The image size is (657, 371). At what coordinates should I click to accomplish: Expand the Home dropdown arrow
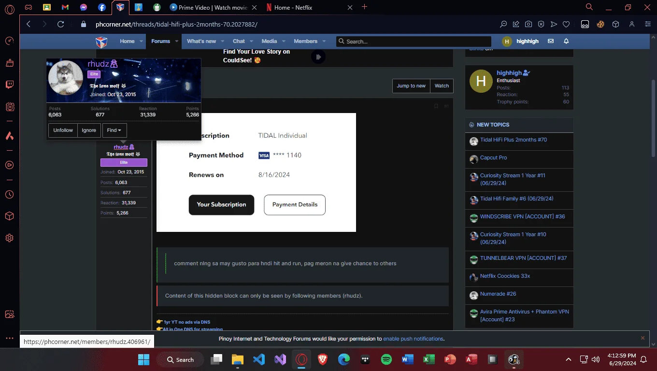[x=142, y=42]
